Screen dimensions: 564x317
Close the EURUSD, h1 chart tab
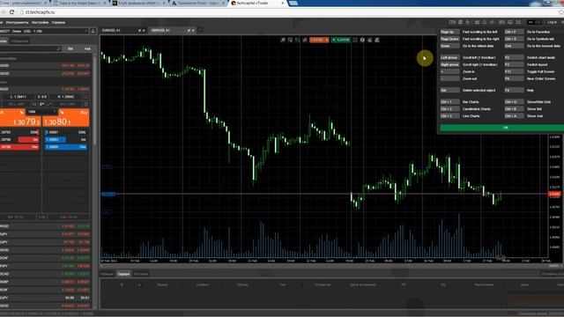click(144, 31)
